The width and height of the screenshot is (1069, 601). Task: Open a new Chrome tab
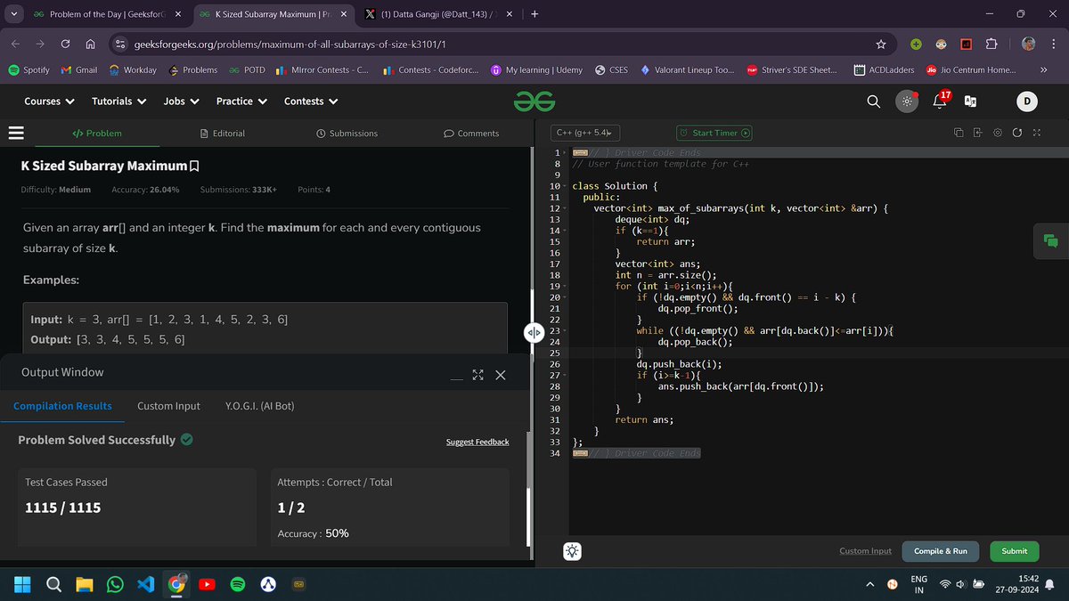tap(534, 14)
